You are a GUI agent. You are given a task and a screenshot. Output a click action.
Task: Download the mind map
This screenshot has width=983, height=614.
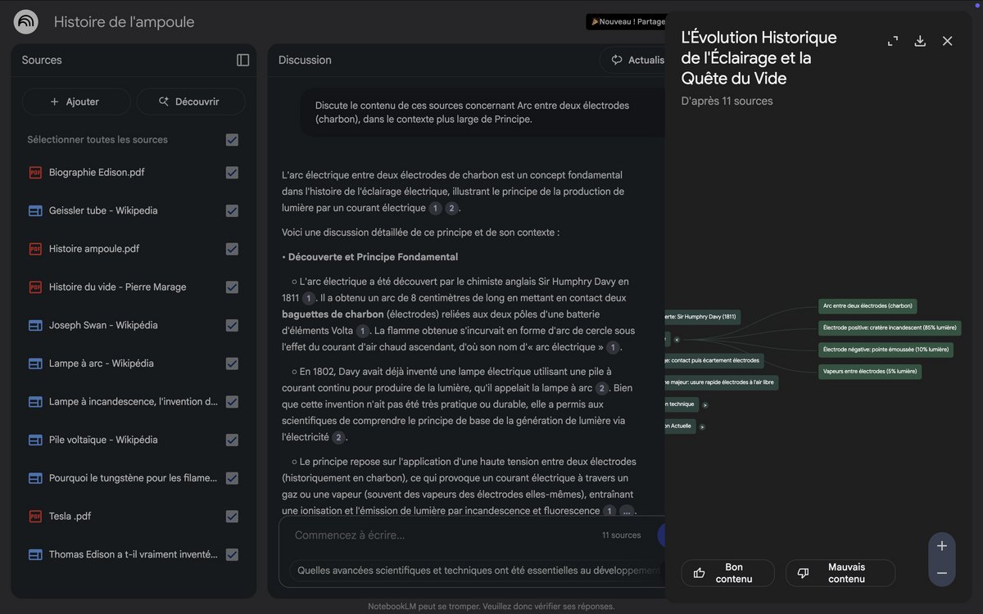pyautogui.click(x=920, y=41)
